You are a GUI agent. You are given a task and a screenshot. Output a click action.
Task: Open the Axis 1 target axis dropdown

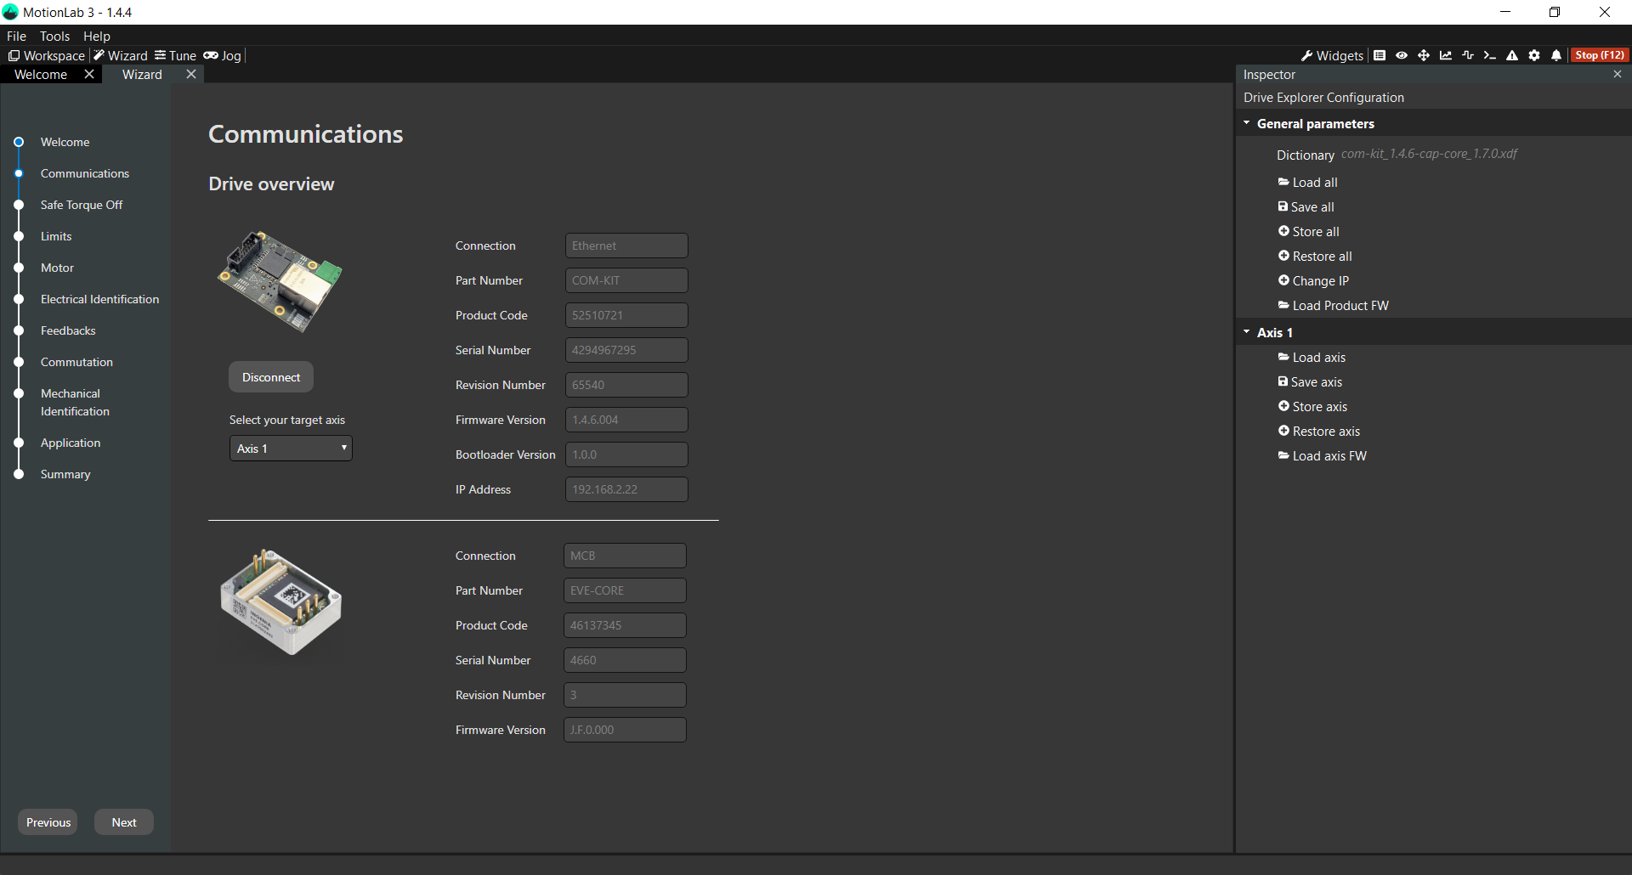click(291, 449)
